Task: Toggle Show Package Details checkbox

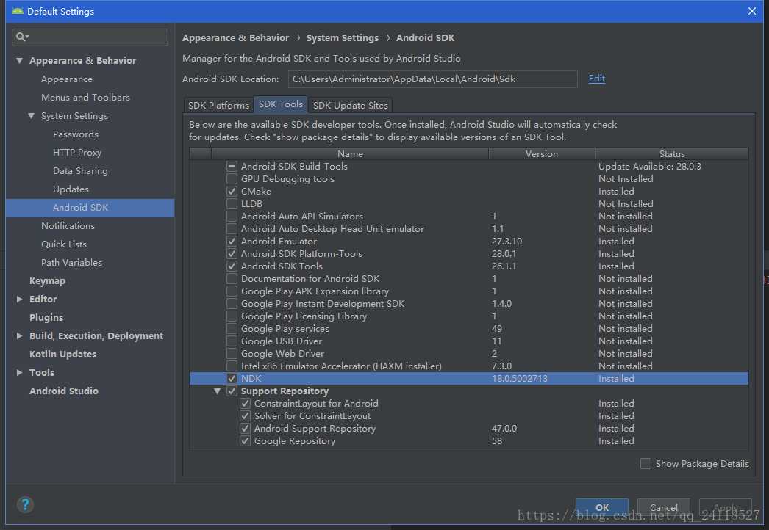Action: (x=646, y=463)
